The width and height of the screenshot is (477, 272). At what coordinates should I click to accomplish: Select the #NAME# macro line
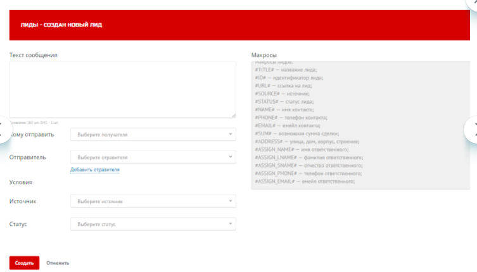(284, 109)
